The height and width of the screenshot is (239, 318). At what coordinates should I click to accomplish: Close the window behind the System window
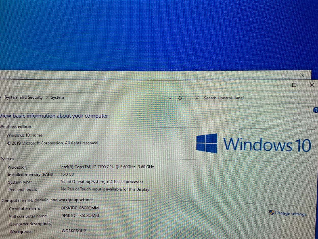point(302,75)
